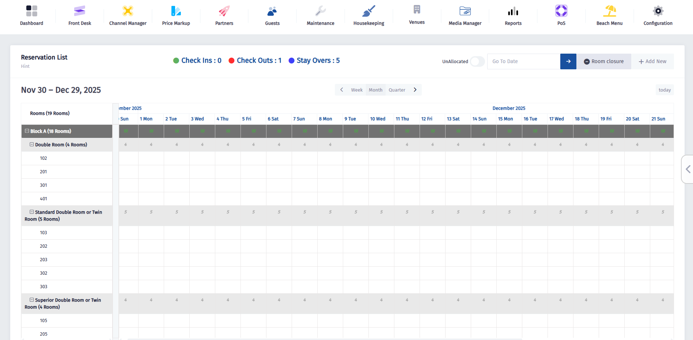Viewport: 693px width, 340px height.
Task: Go to the next calendar period
Action: click(415, 90)
